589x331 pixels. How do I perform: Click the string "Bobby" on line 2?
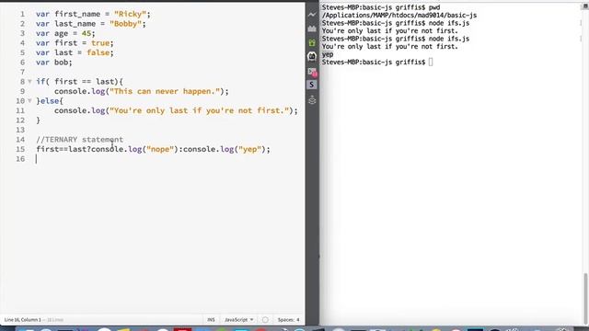click(x=125, y=24)
